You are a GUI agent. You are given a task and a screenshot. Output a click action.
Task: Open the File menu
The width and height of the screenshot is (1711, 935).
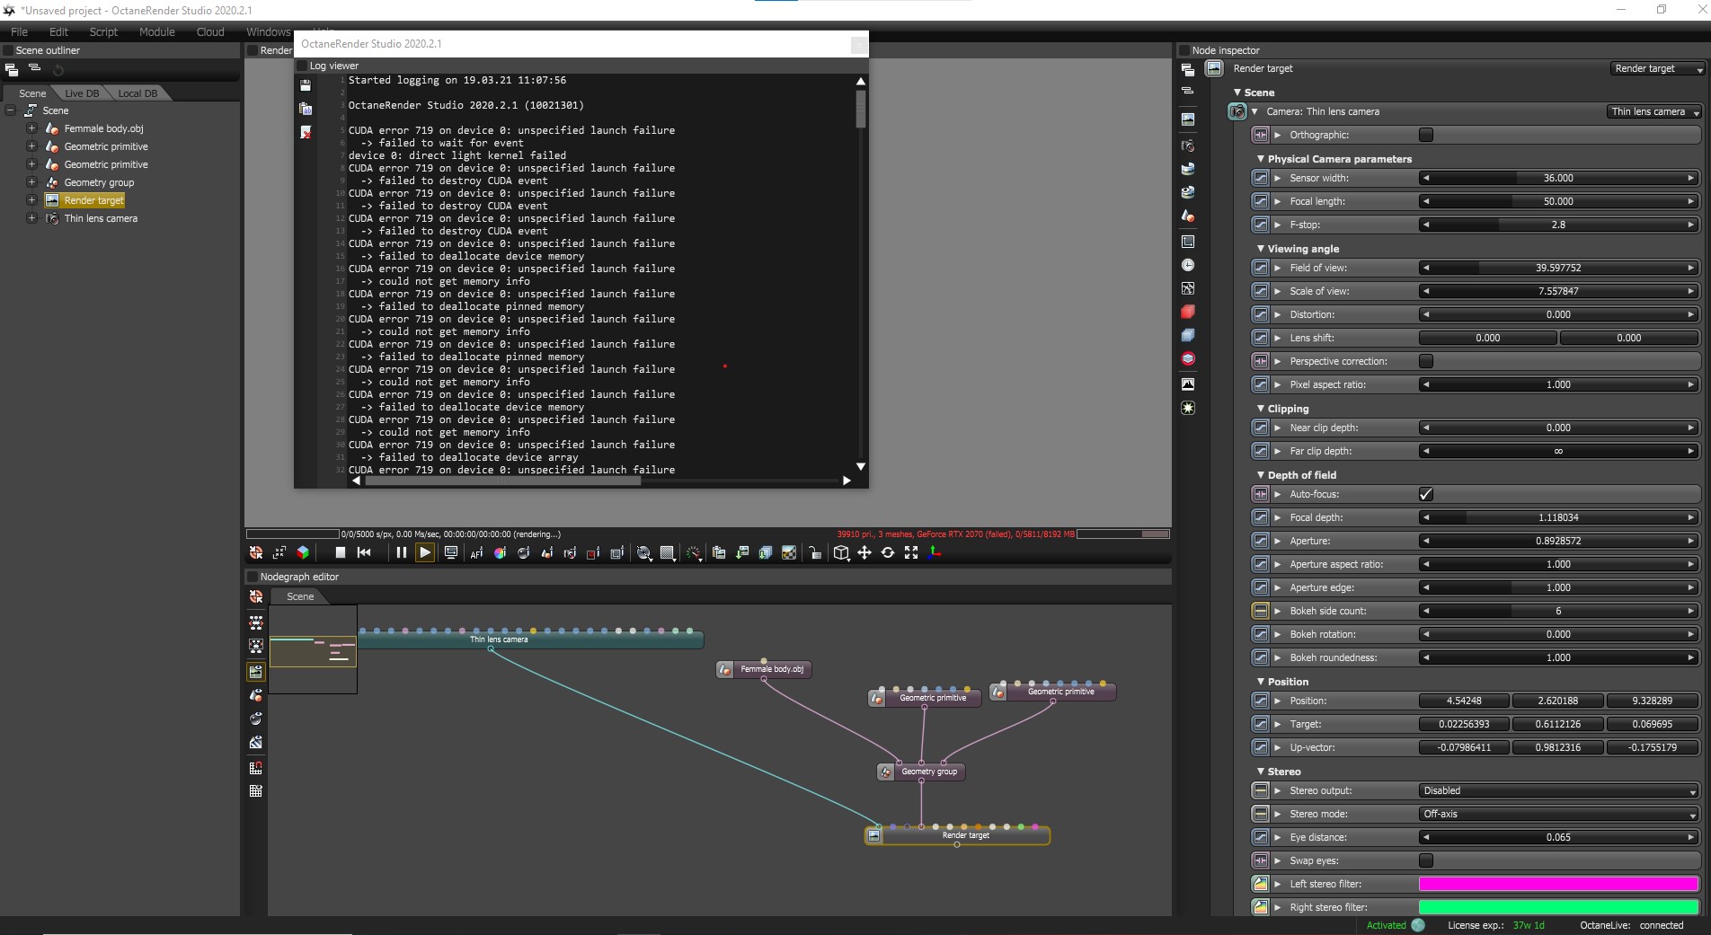point(19,31)
